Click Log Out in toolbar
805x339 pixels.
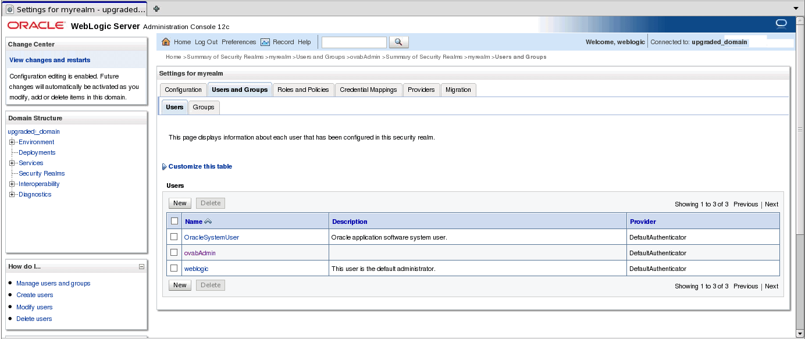click(206, 42)
